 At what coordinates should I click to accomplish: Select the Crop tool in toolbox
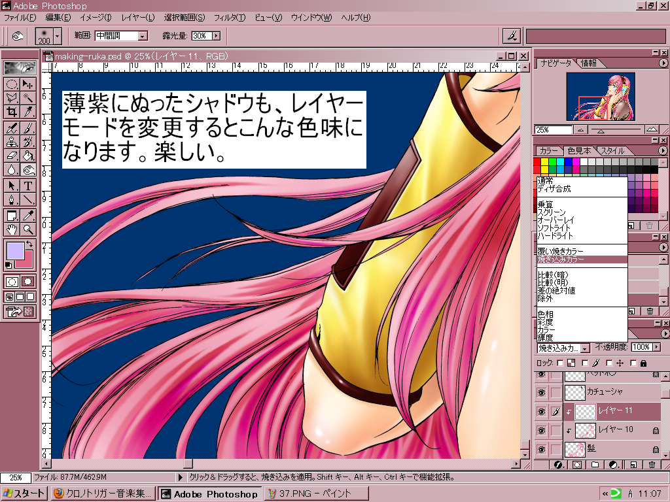(x=12, y=112)
